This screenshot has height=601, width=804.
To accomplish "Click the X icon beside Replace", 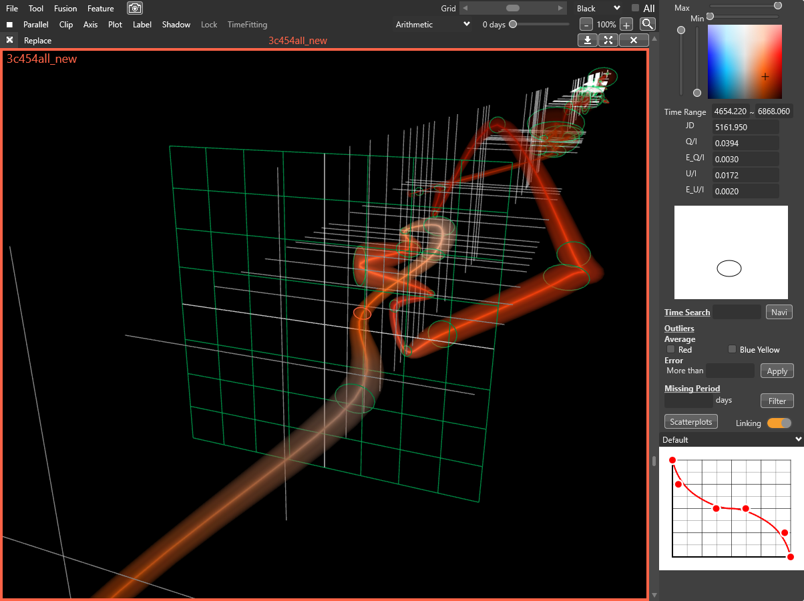I will click(x=10, y=40).
